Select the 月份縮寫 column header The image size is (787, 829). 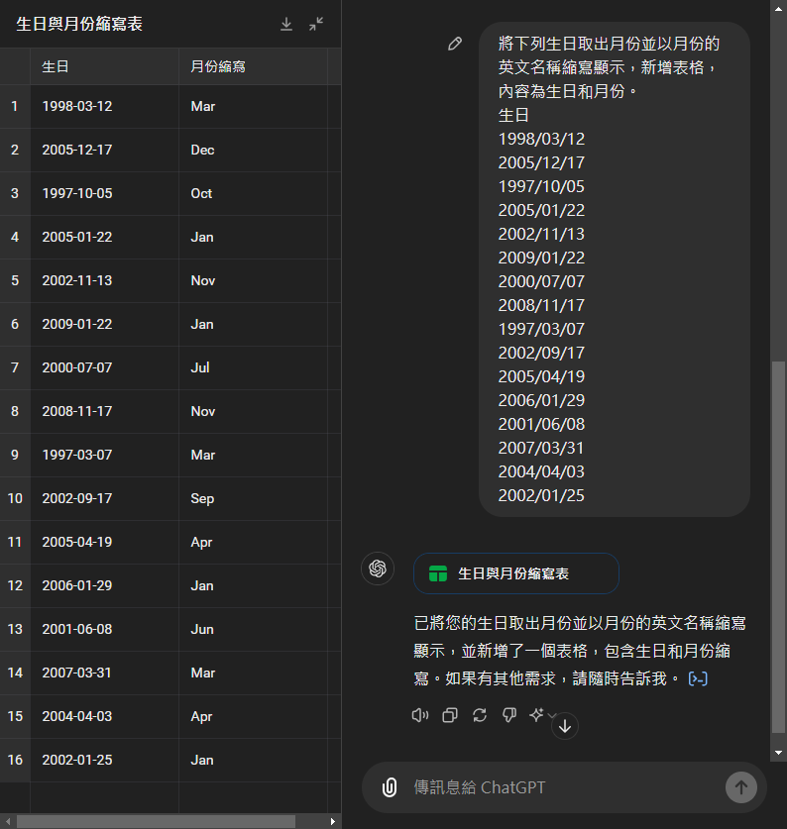coord(253,66)
